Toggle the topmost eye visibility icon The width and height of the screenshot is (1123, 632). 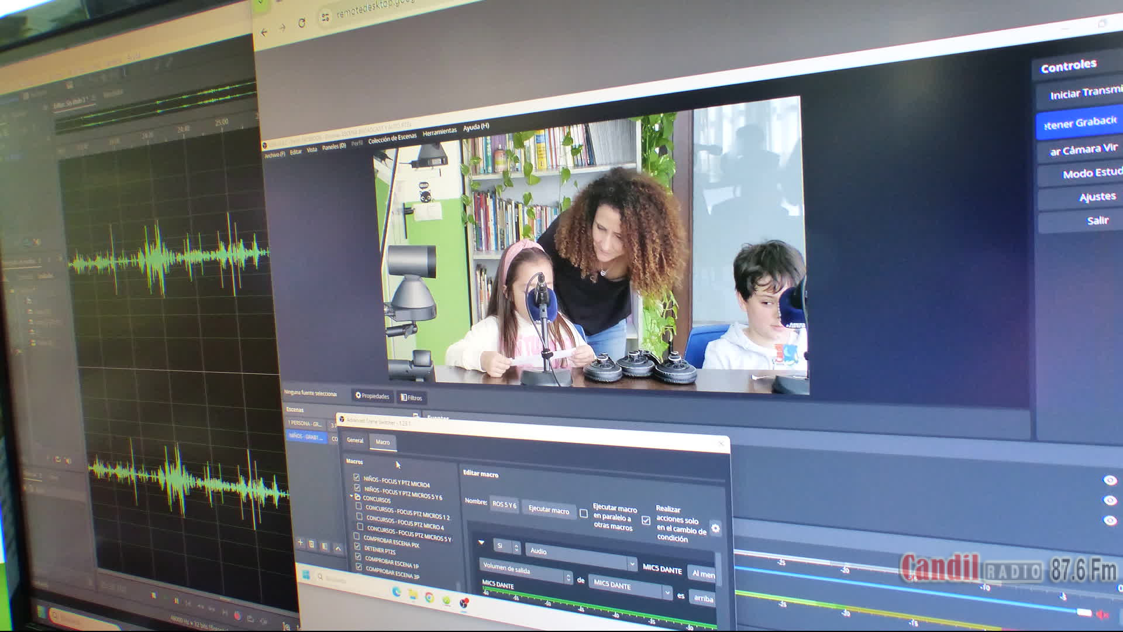(x=1110, y=480)
